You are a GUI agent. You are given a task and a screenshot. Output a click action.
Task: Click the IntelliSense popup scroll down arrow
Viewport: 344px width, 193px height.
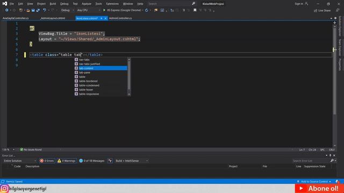coord(129,94)
